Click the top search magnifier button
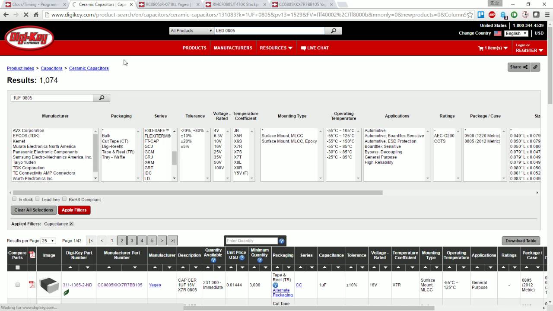553x311 pixels. point(333,31)
